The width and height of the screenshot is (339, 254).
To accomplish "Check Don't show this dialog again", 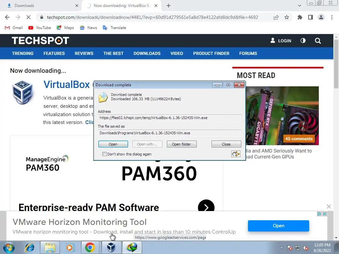I will (104, 154).
